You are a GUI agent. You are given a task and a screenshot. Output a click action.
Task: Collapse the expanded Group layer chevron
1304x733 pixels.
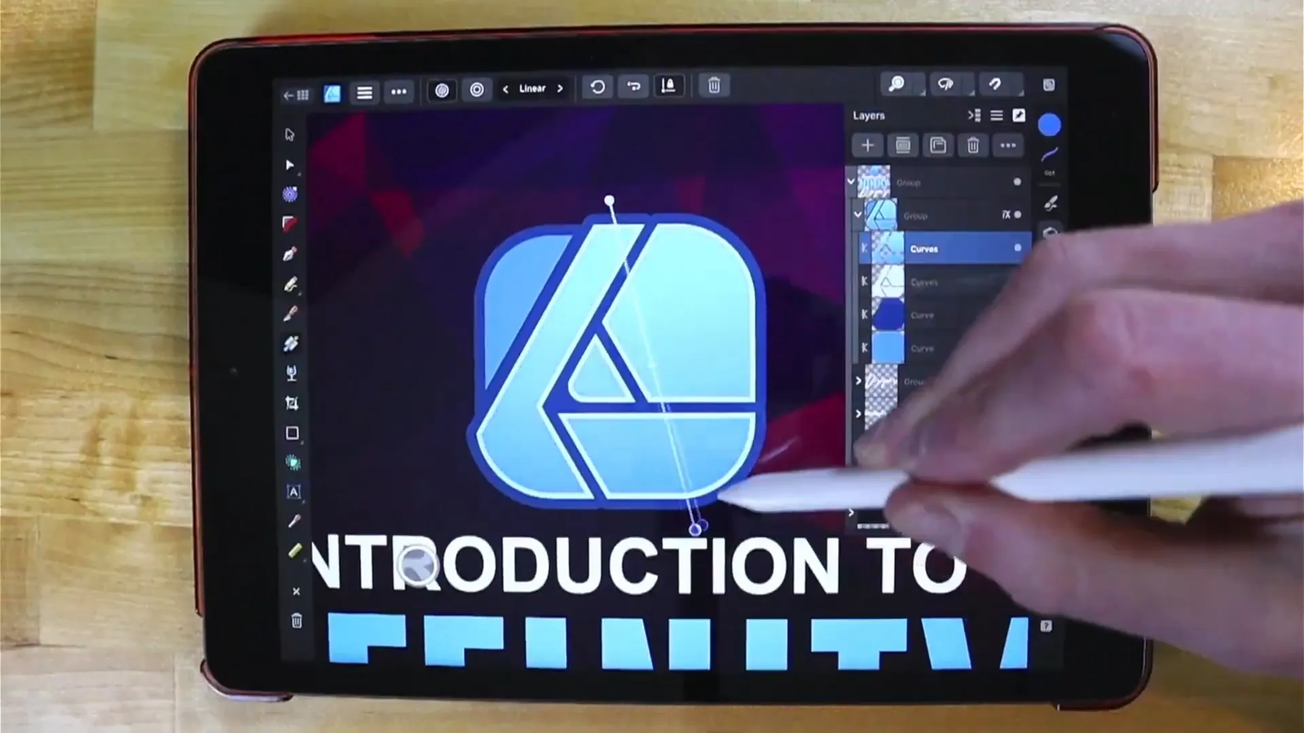856,215
